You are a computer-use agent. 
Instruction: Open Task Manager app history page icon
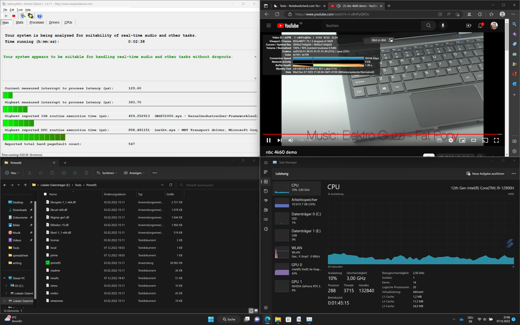click(x=266, y=191)
